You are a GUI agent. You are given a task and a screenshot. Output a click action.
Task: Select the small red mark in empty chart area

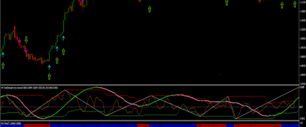pos(220,74)
